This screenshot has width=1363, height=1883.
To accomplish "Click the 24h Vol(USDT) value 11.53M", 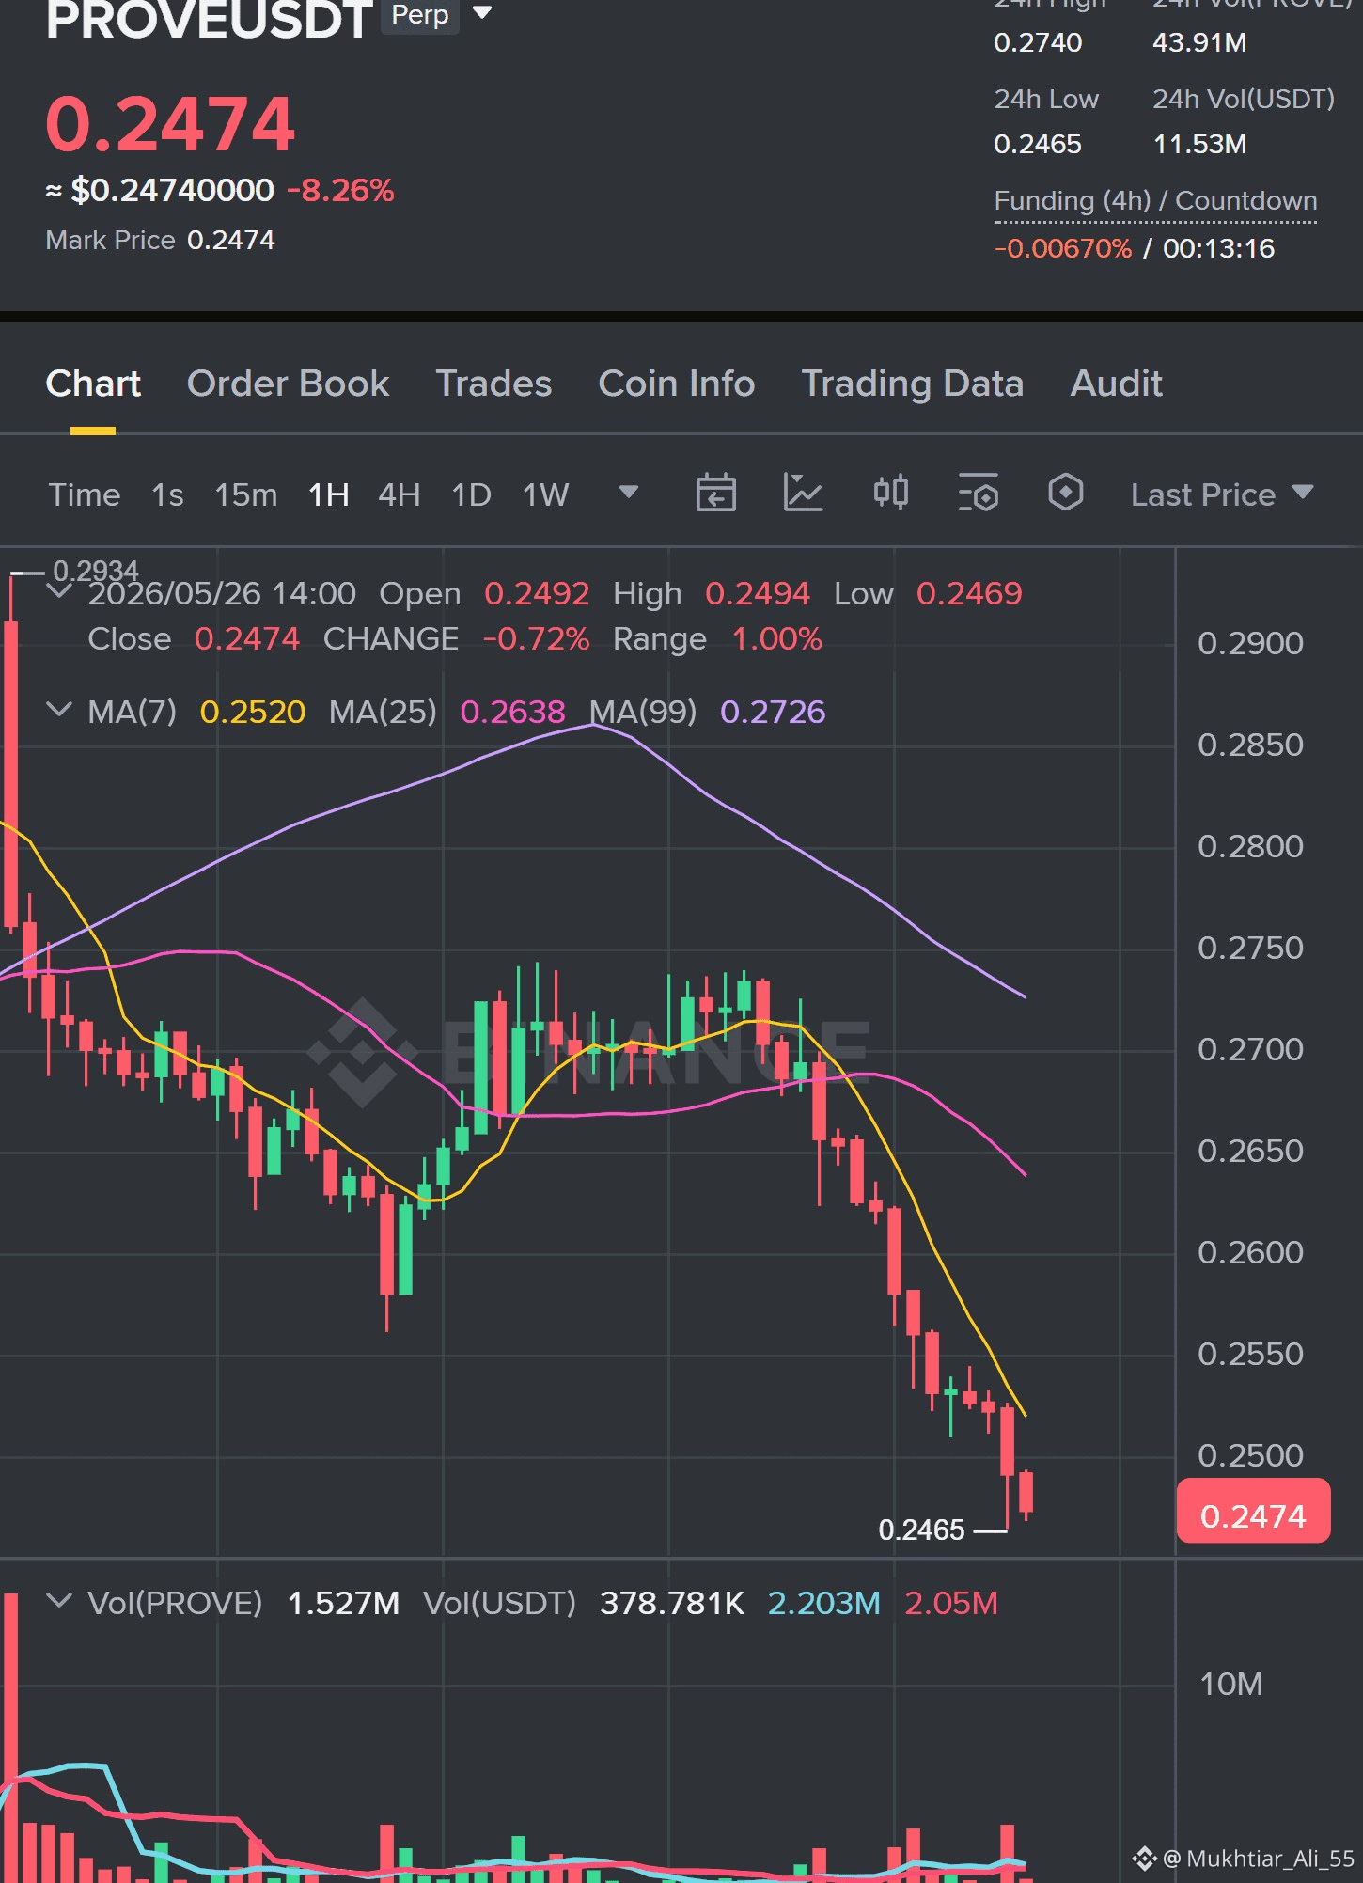I will pos(1199,144).
